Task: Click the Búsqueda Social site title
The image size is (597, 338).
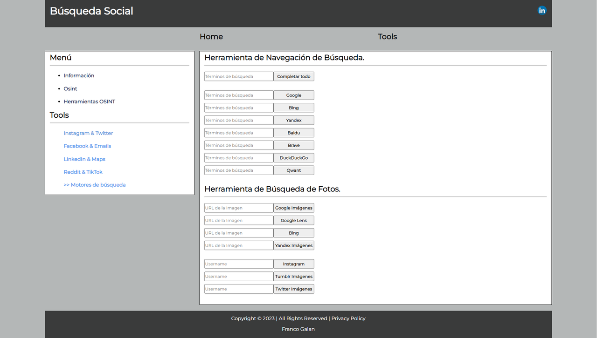Action: coord(91,11)
